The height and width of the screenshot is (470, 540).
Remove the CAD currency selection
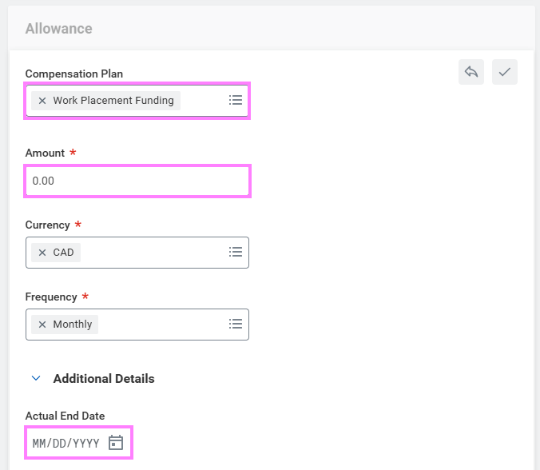pos(42,253)
